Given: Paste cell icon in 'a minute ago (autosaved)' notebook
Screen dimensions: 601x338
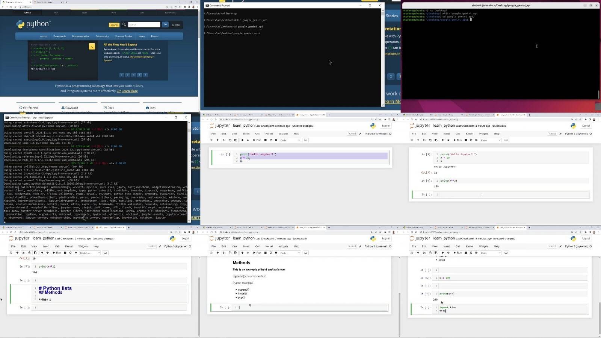Looking at the screenshot, I should click(x=436, y=140).
